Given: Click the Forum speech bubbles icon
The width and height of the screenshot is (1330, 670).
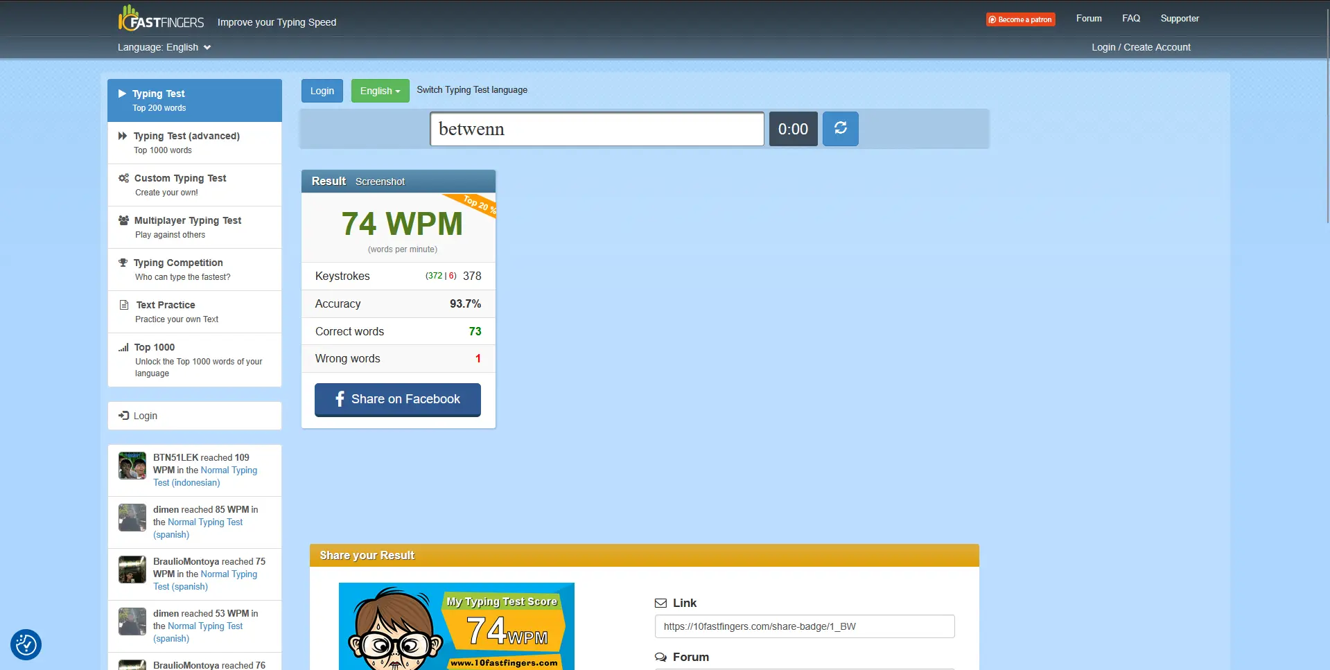Looking at the screenshot, I should [x=660, y=657].
